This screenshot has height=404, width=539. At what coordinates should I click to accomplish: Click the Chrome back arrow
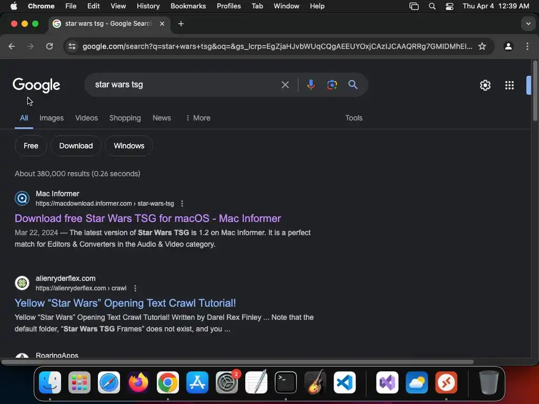(12, 46)
